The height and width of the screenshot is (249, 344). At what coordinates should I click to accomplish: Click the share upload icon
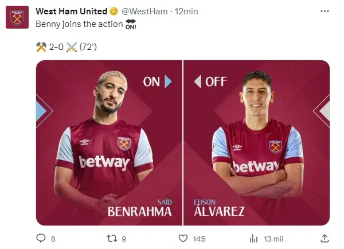[325, 239]
